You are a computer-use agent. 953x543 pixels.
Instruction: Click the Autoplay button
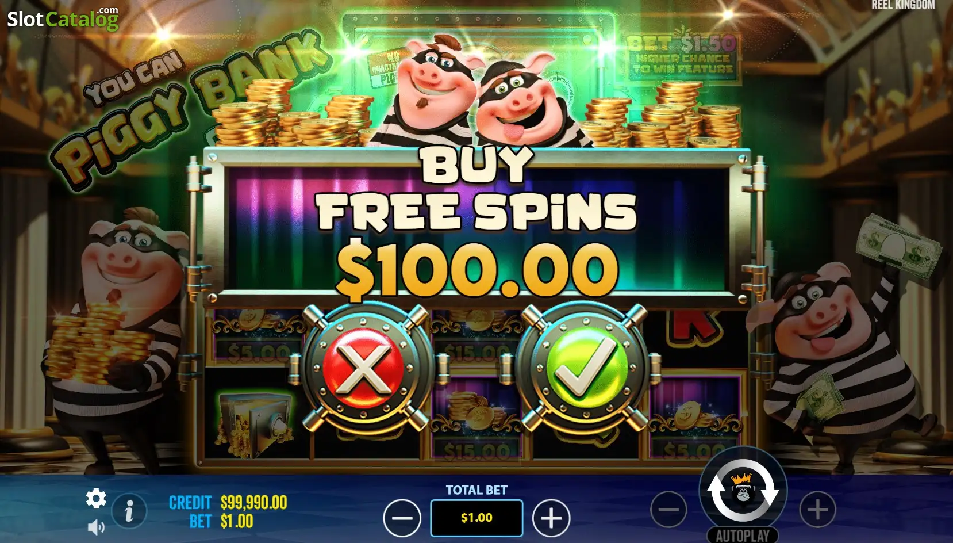[x=743, y=536]
